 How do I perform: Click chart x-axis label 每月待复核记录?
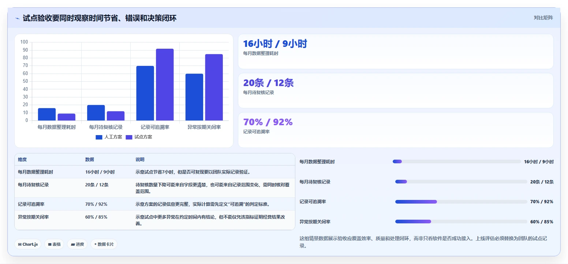pyautogui.click(x=106, y=127)
